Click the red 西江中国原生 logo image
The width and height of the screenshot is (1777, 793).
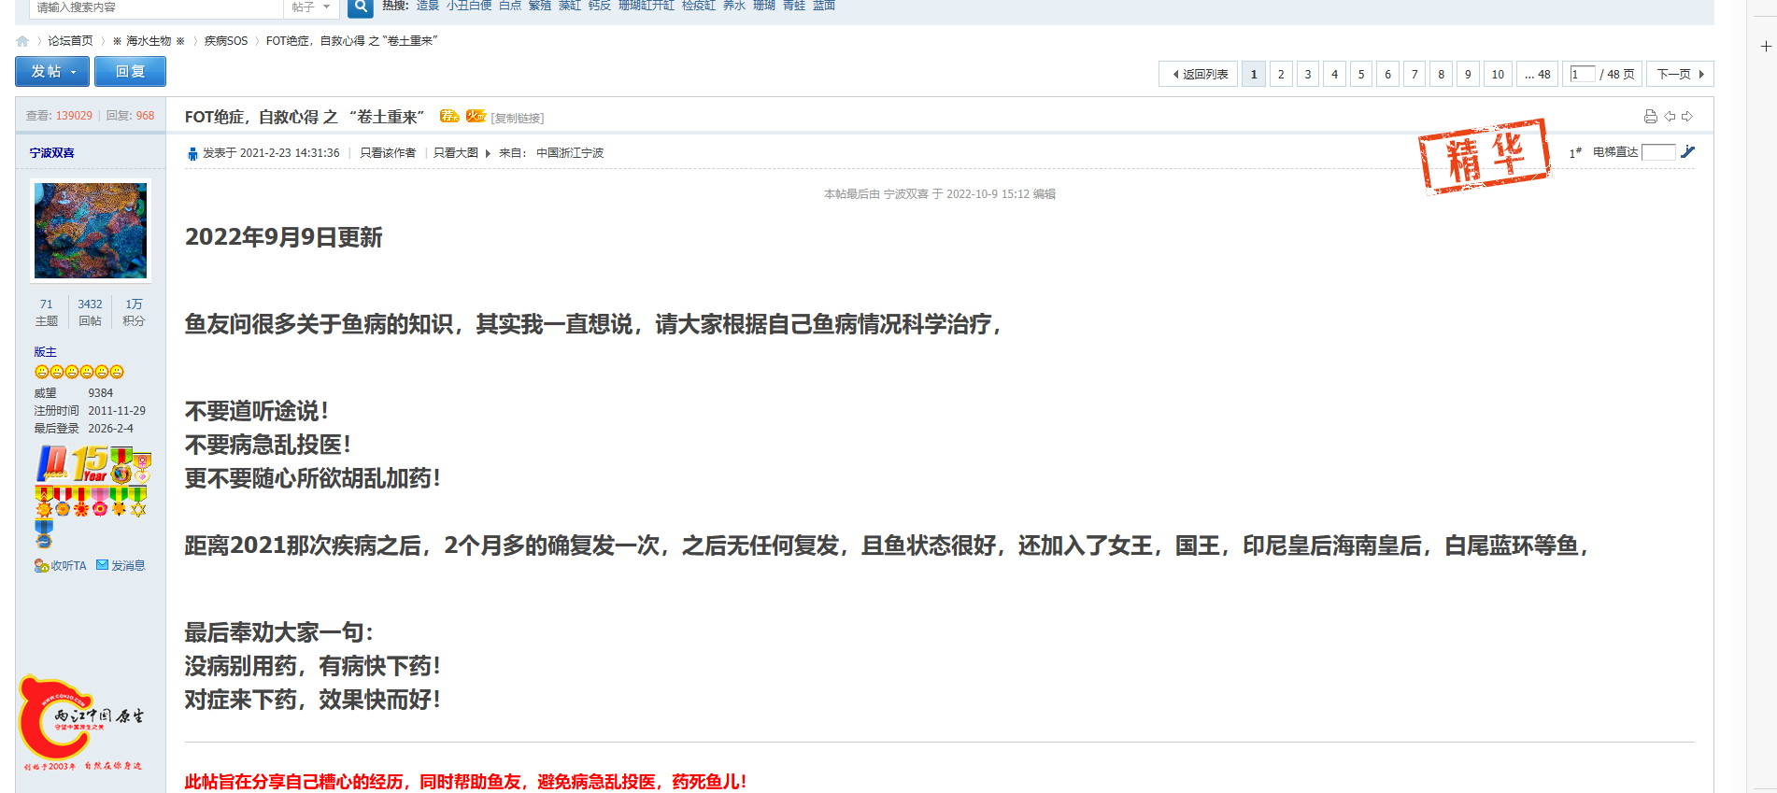[80, 721]
